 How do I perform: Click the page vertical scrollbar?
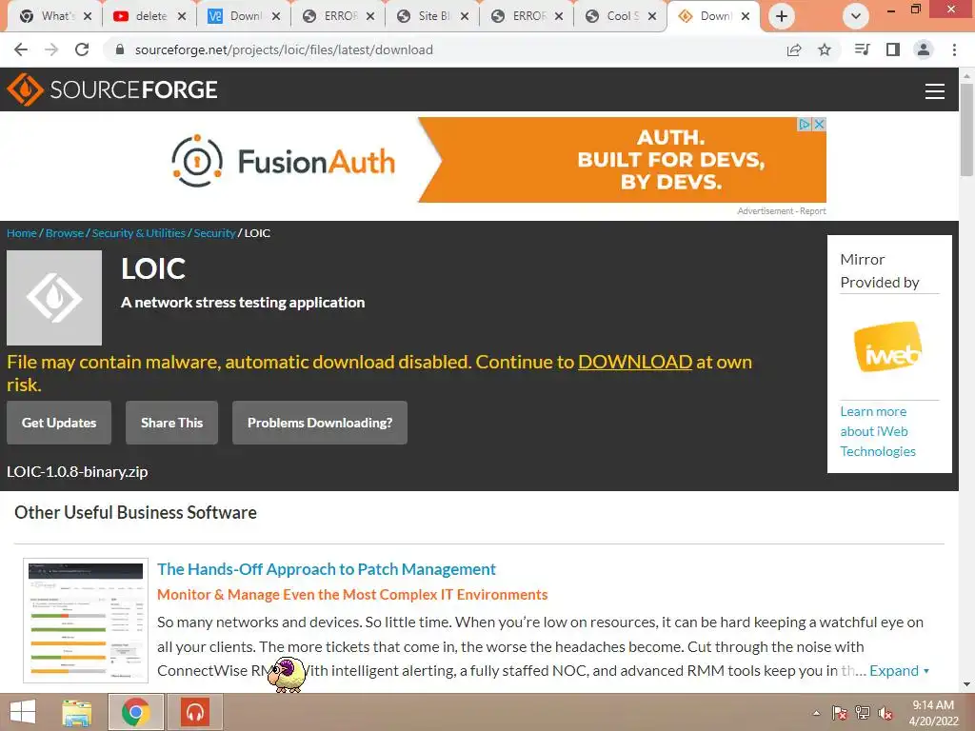click(x=966, y=129)
